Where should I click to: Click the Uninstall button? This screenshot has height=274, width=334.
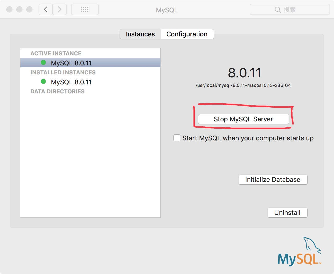288,213
